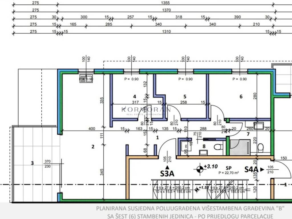Image resolution: width=292 pixels, height=219 pixels.
Task: Click the SP P = 22,70 m² text
Action: click(x=229, y=170)
